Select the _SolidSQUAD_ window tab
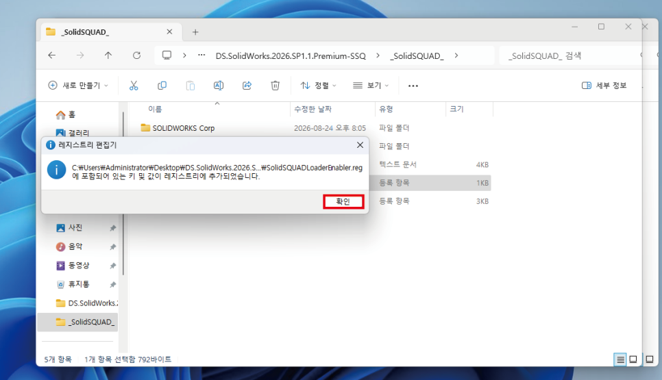This screenshot has width=662, height=380. point(112,32)
